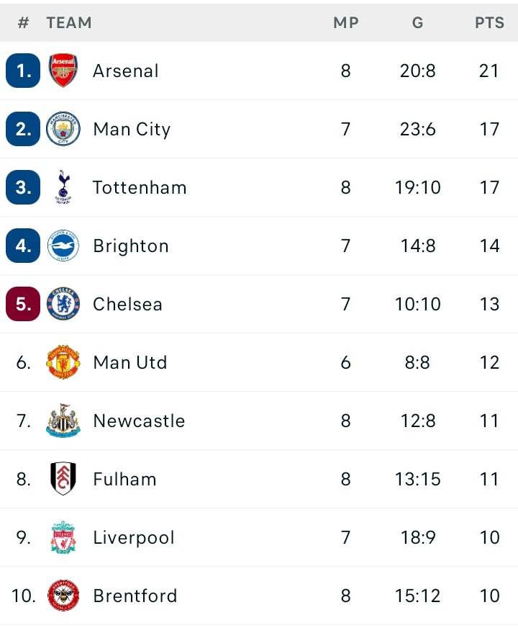Sort table by MP column header
The width and height of the screenshot is (518, 628).
click(346, 23)
